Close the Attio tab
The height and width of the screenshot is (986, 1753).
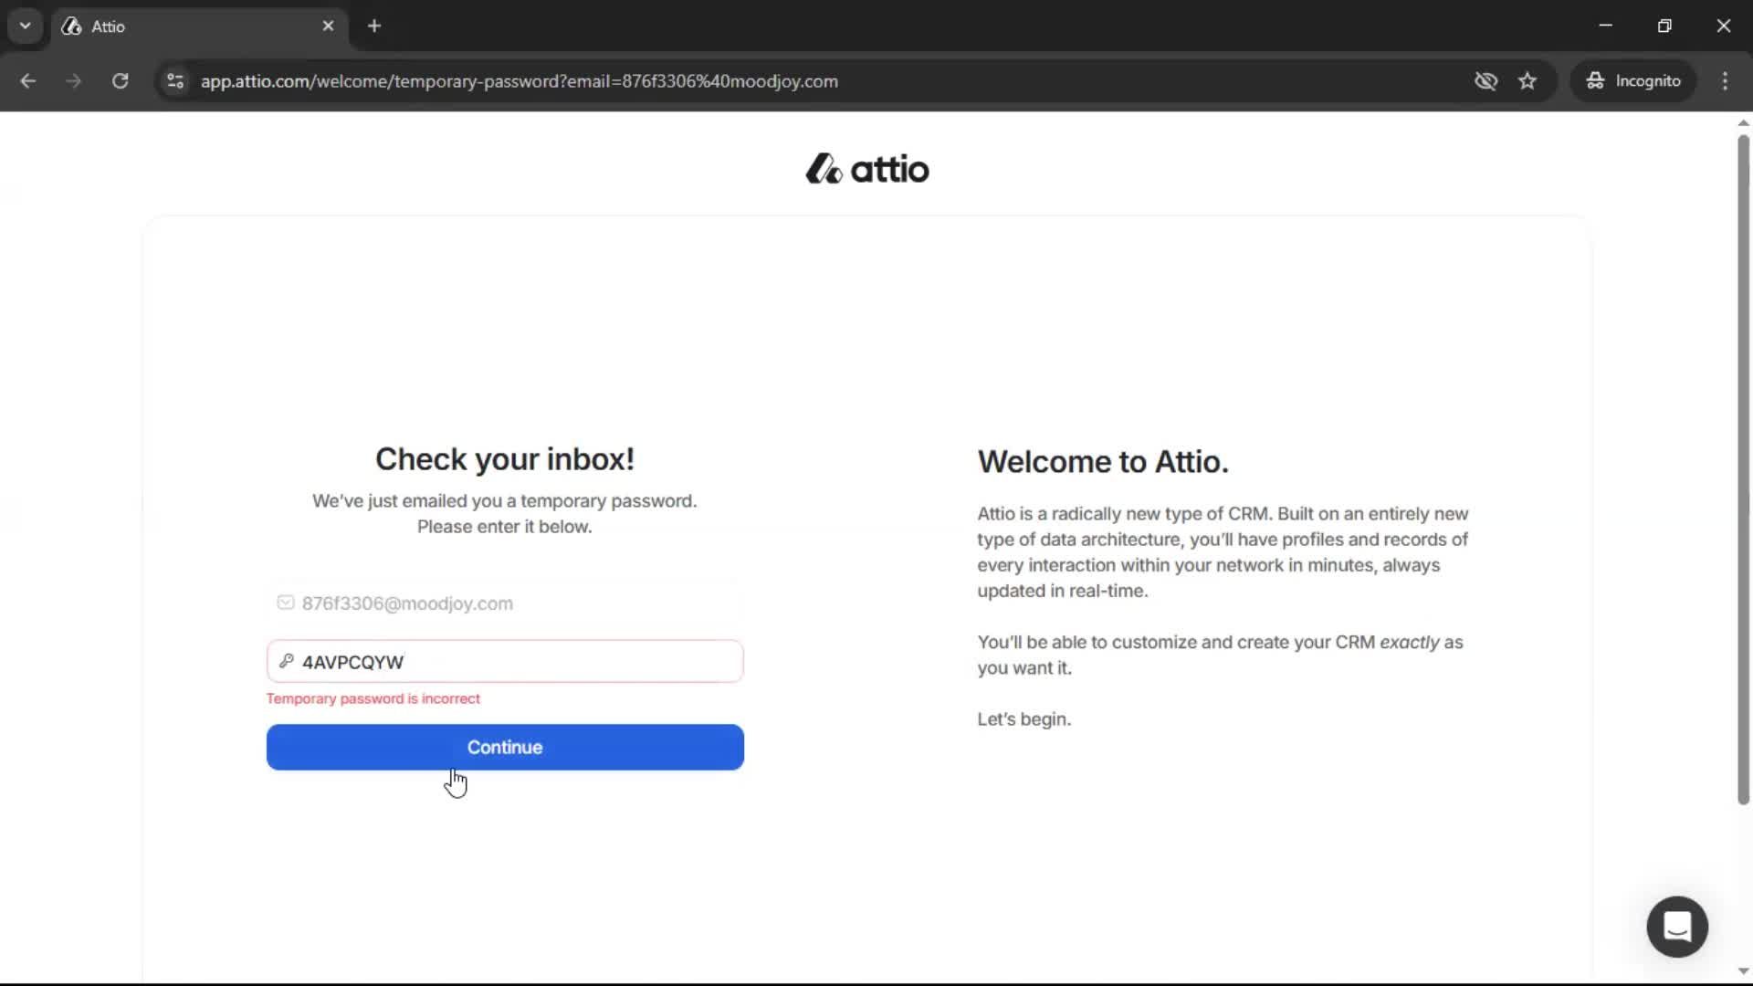coord(328,26)
